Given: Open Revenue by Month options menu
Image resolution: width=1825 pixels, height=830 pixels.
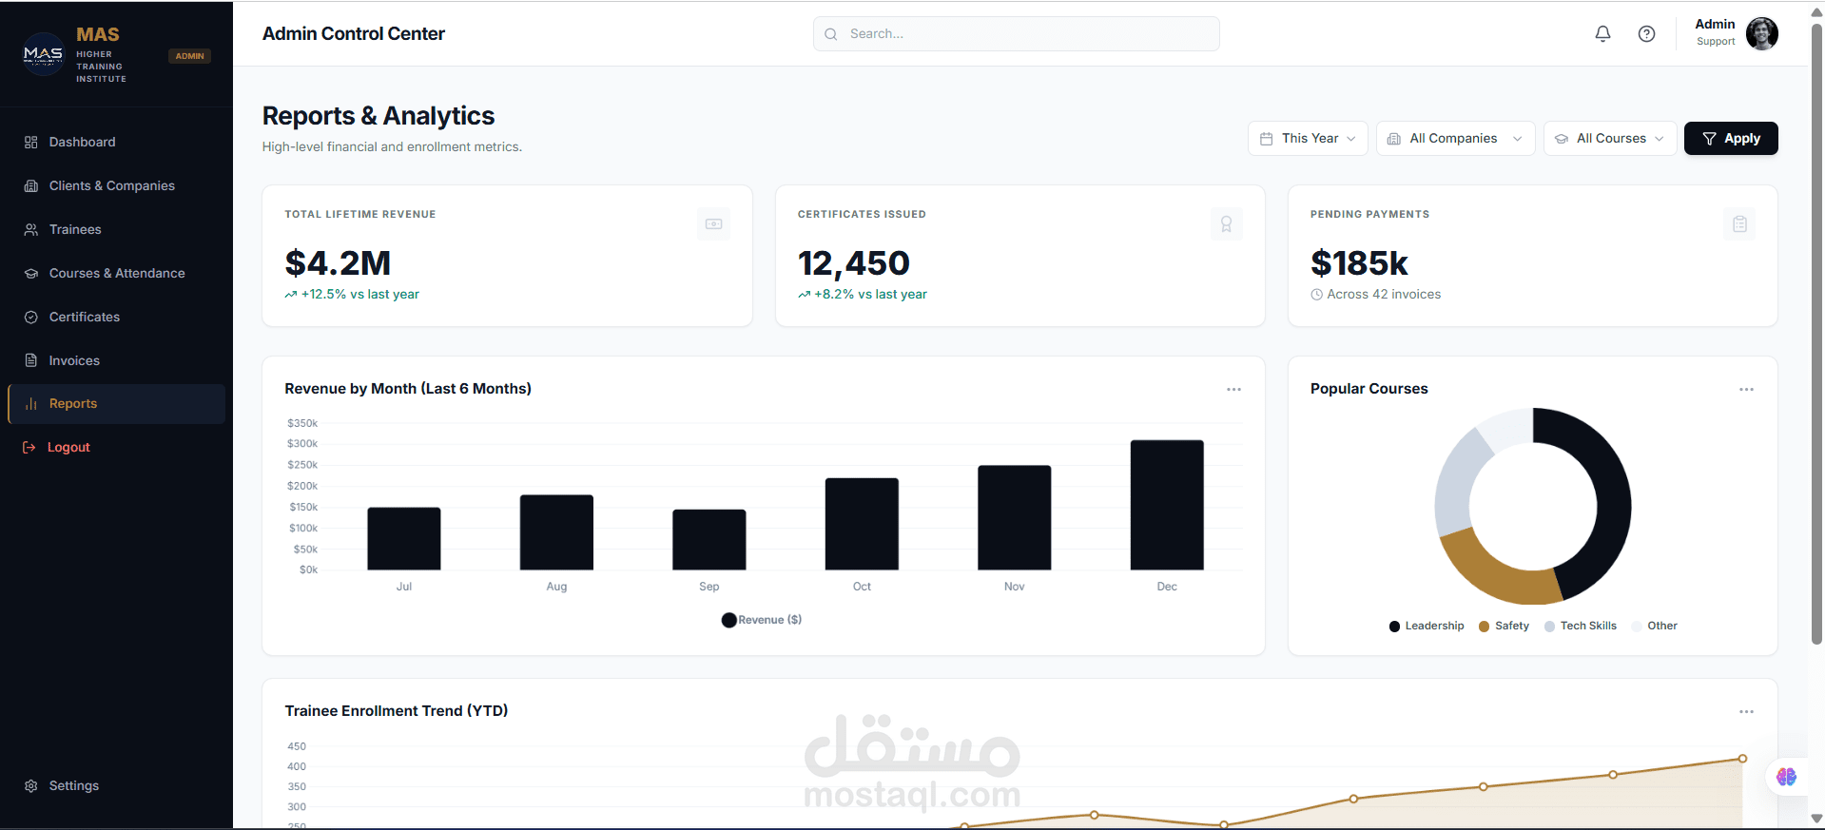Looking at the screenshot, I should [1233, 389].
